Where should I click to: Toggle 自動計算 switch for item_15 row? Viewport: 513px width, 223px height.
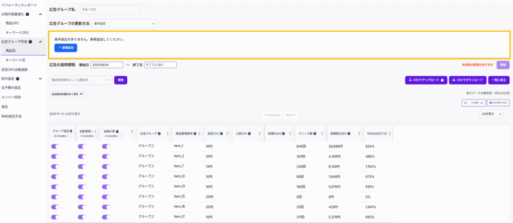[106, 196]
